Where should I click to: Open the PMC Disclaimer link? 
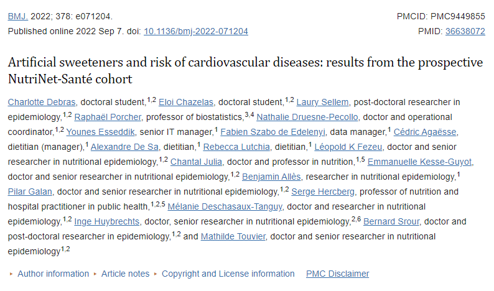point(337,274)
